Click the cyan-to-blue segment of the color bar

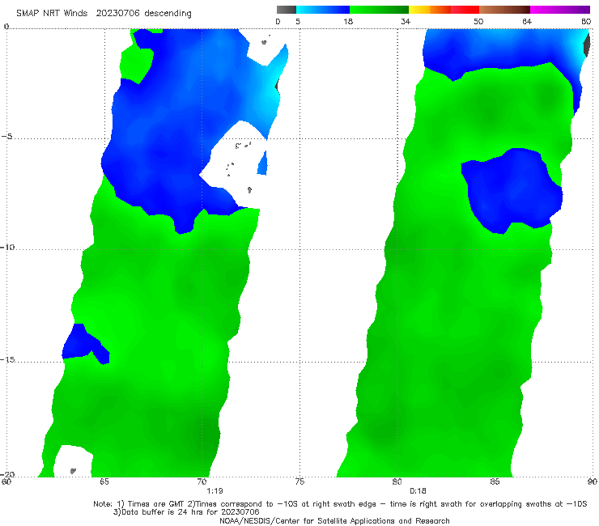pyautogui.click(x=323, y=10)
